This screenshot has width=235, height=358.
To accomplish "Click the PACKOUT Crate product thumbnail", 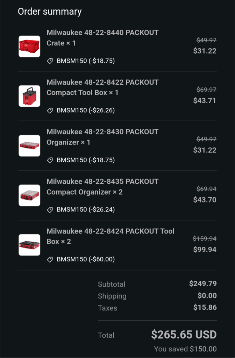I will click(29, 46).
